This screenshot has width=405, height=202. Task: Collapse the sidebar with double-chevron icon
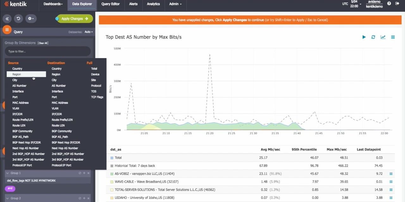click(7, 19)
